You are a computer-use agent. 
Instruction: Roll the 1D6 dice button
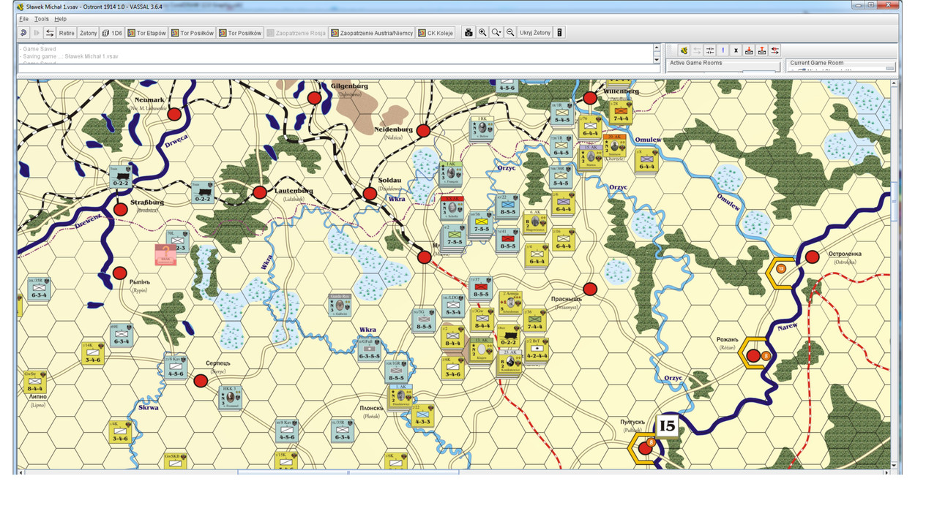coord(112,33)
